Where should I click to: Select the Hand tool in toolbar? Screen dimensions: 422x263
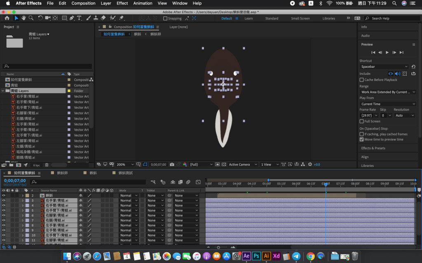coord(23,18)
